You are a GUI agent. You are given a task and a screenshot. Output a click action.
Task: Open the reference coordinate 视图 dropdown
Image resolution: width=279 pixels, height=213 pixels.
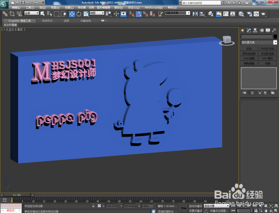coord(97,13)
